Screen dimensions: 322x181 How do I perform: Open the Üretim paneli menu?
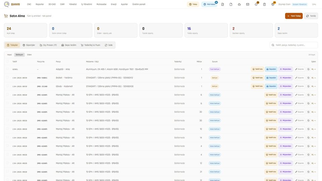pos(139,4)
